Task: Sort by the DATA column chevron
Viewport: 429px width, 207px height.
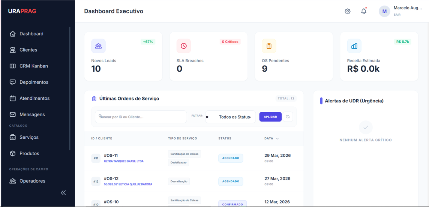Action: click(277, 139)
